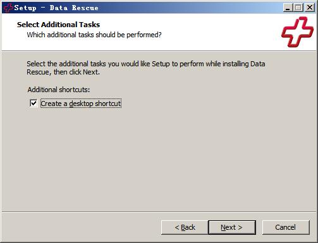318x243 pixels.
Task: Abort the installer with Cancel
Action: (x=286, y=227)
